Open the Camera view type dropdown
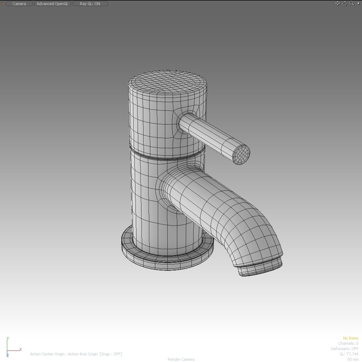 tap(19, 4)
